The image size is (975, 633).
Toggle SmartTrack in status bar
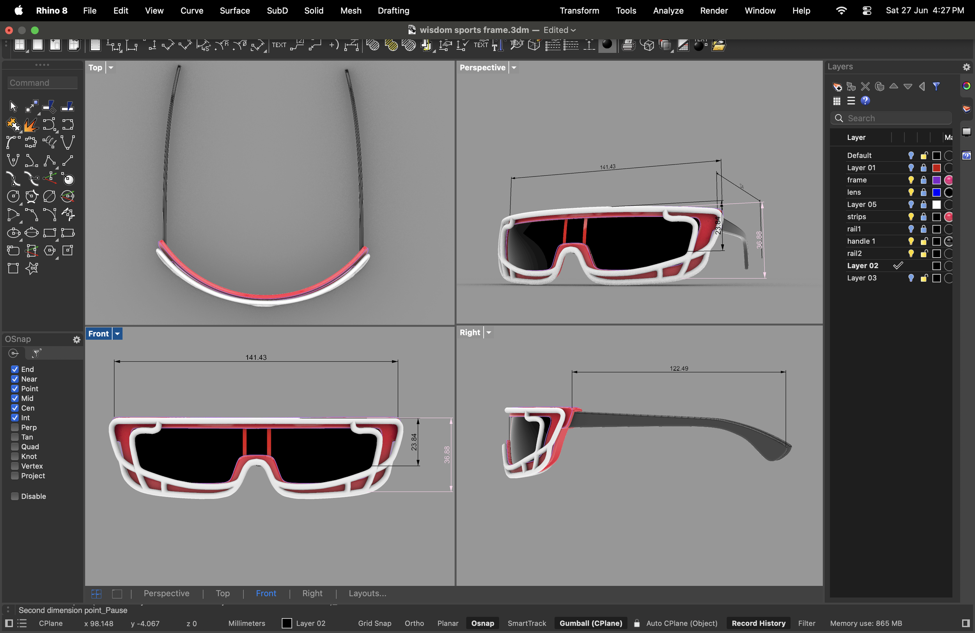point(527,623)
